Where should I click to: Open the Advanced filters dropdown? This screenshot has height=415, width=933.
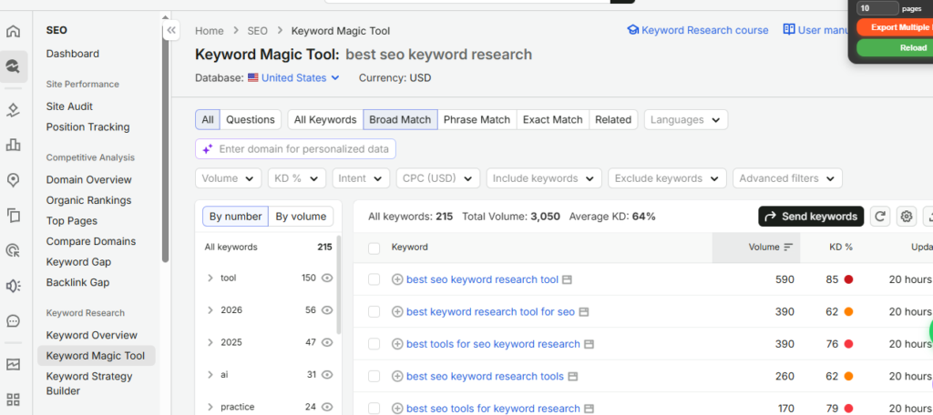pos(788,178)
